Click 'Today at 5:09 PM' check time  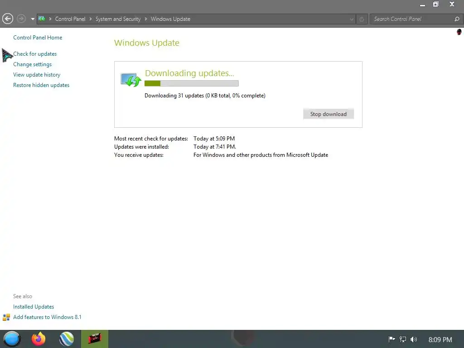tap(214, 139)
